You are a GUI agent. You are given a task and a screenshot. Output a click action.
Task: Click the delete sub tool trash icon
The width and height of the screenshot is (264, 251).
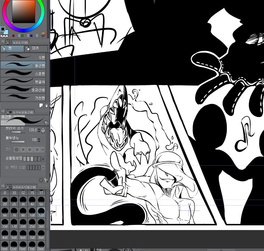47,105
